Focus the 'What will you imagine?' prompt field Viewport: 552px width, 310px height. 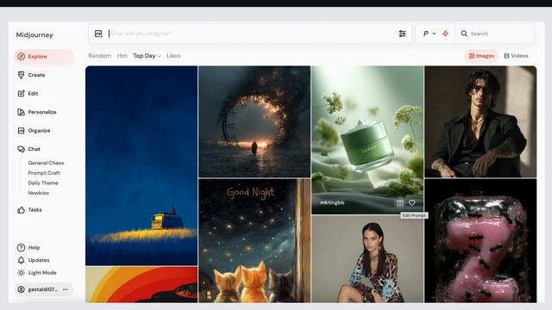pyautogui.click(x=250, y=34)
